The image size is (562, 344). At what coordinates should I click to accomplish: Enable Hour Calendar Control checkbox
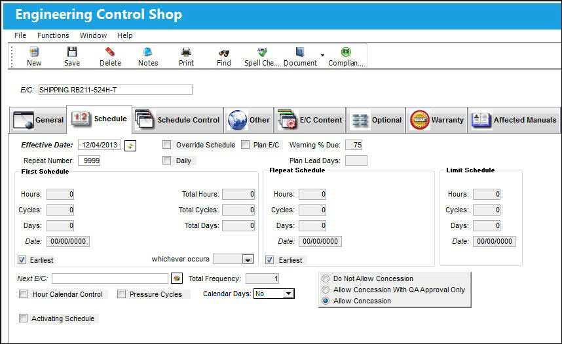pyautogui.click(x=24, y=294)
